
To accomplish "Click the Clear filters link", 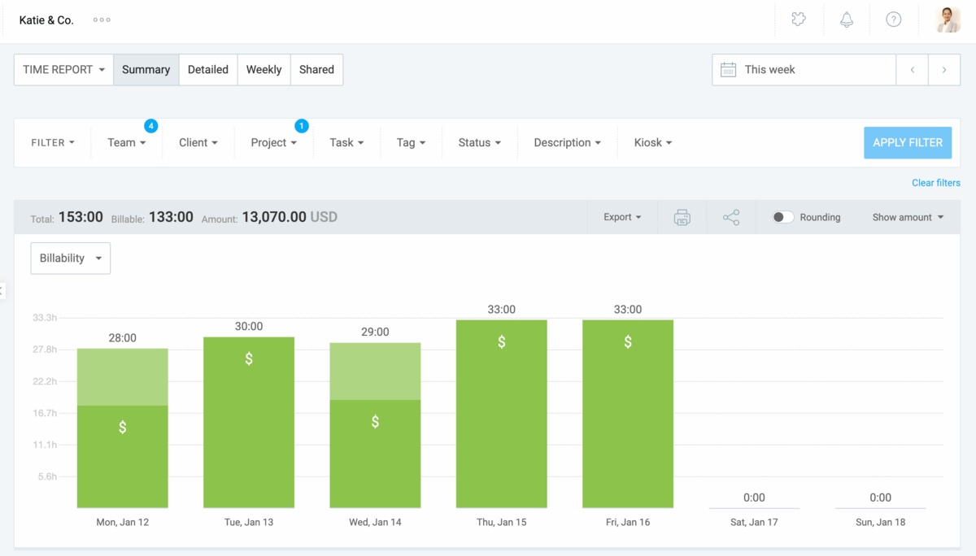I will (935, 183).
